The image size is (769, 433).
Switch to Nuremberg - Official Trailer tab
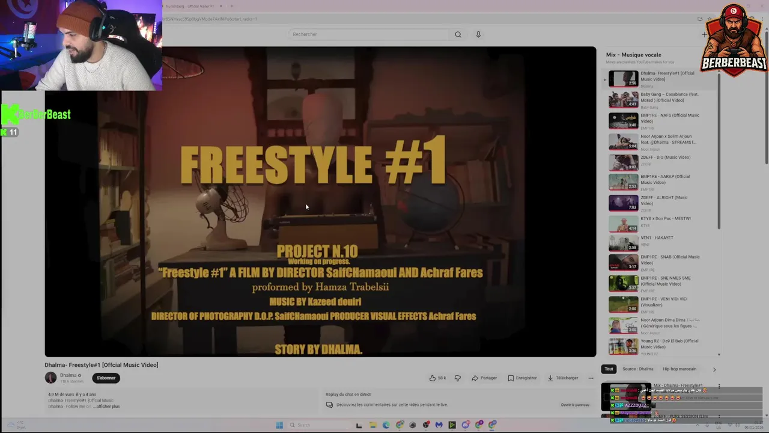click(x=189, y=6)
